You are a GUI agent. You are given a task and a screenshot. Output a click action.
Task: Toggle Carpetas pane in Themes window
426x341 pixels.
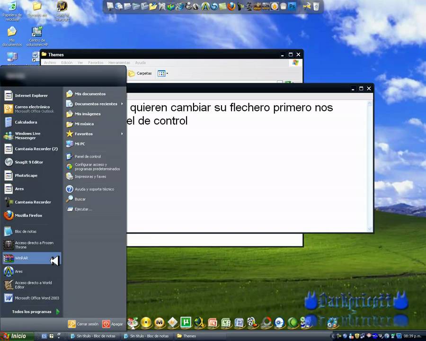[x=140, y=73]
